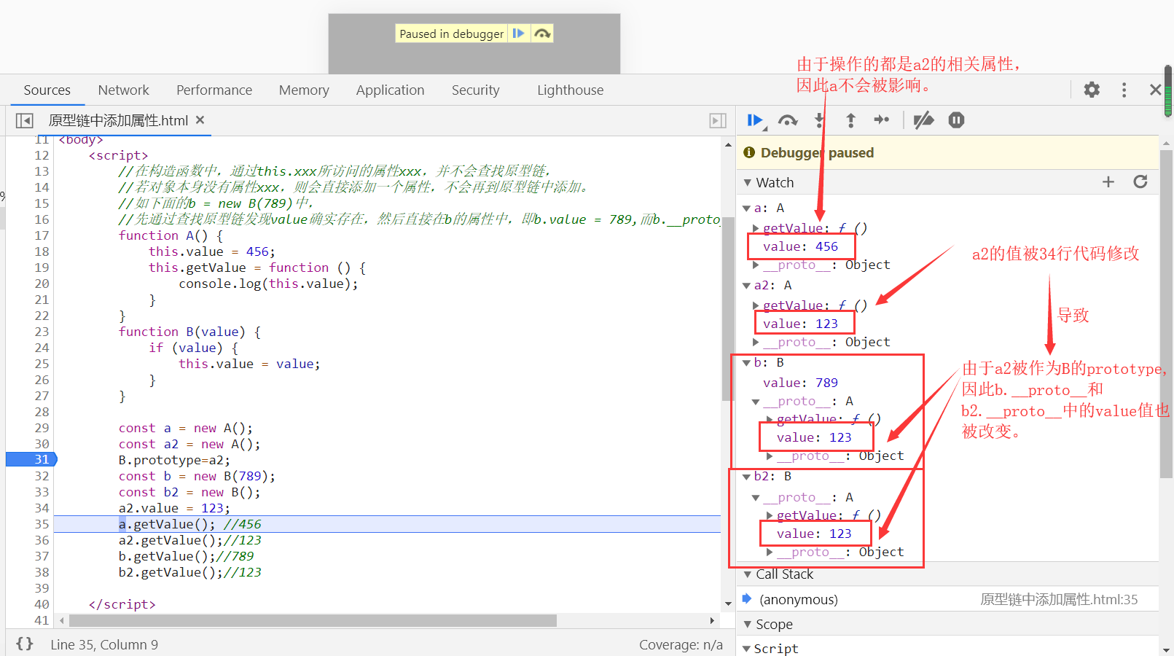Show file navigator pane
Screen dimensions: 1174x656
coord(25,120)
